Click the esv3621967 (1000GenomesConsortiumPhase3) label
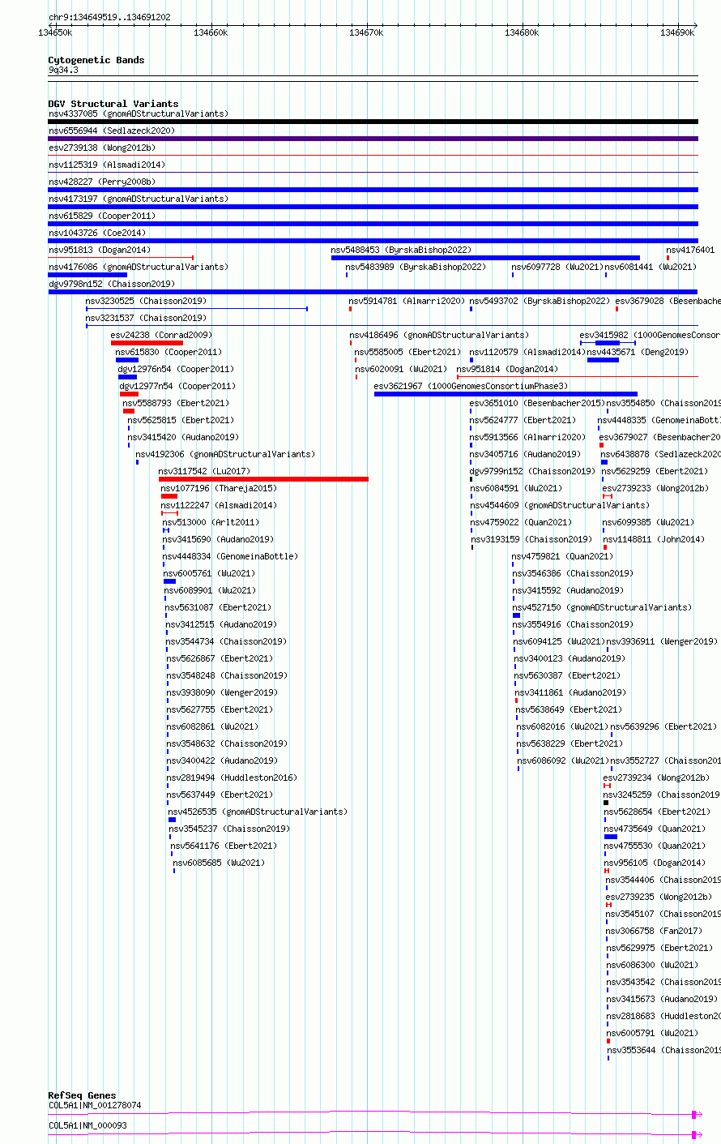The height and width of the screenshot is (1144, 721). (471, 386)
